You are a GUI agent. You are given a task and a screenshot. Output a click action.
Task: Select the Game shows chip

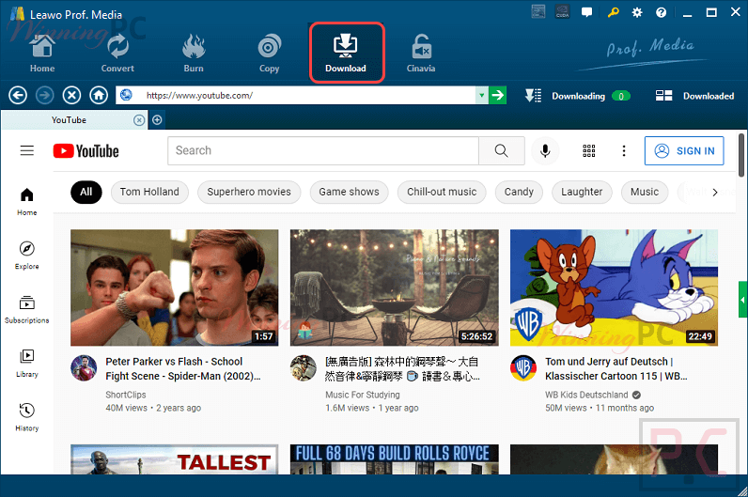coord(350,193)
